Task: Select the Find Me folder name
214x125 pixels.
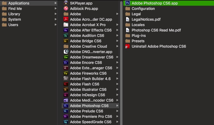Action: pyautogui.click(x=15, y=9)
